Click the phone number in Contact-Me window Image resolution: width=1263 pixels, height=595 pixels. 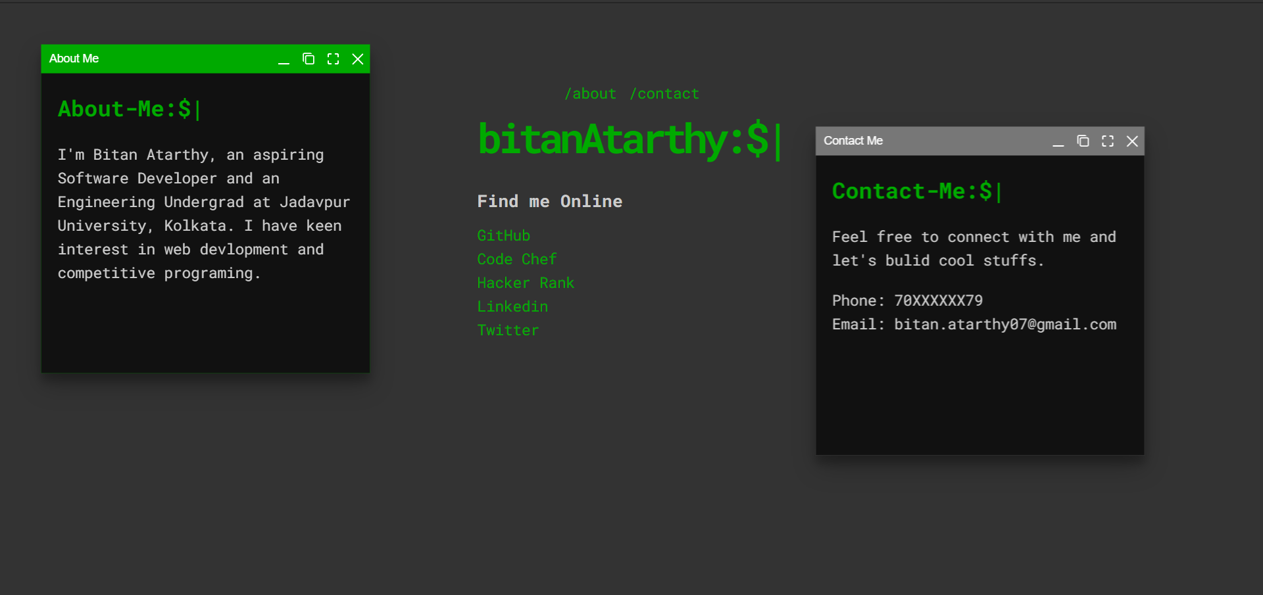coord(908,300)
